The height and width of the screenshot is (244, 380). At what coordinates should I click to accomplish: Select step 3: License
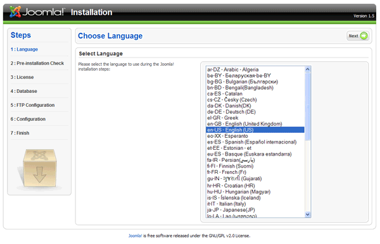(x=22, y=77)
